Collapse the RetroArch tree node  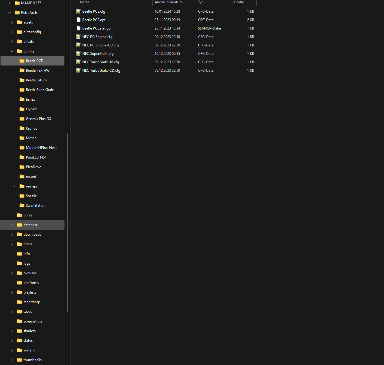(x=9, y=13)
